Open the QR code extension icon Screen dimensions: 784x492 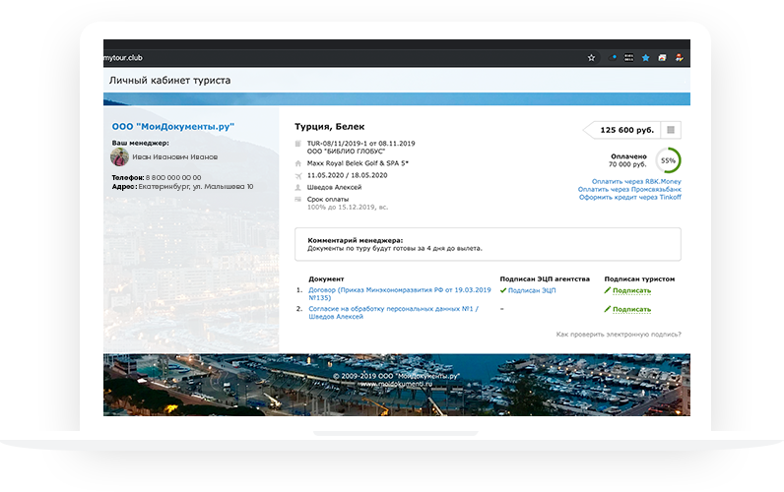click(629, 58)
